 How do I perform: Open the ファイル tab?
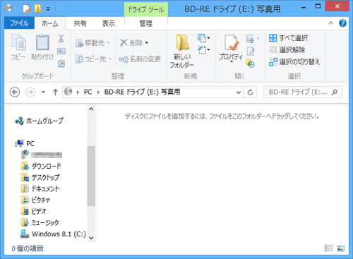(x=19, y=23)
